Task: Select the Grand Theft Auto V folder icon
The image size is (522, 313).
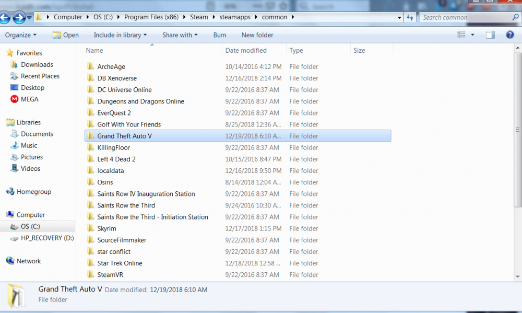Action: [x=90, y=136]
